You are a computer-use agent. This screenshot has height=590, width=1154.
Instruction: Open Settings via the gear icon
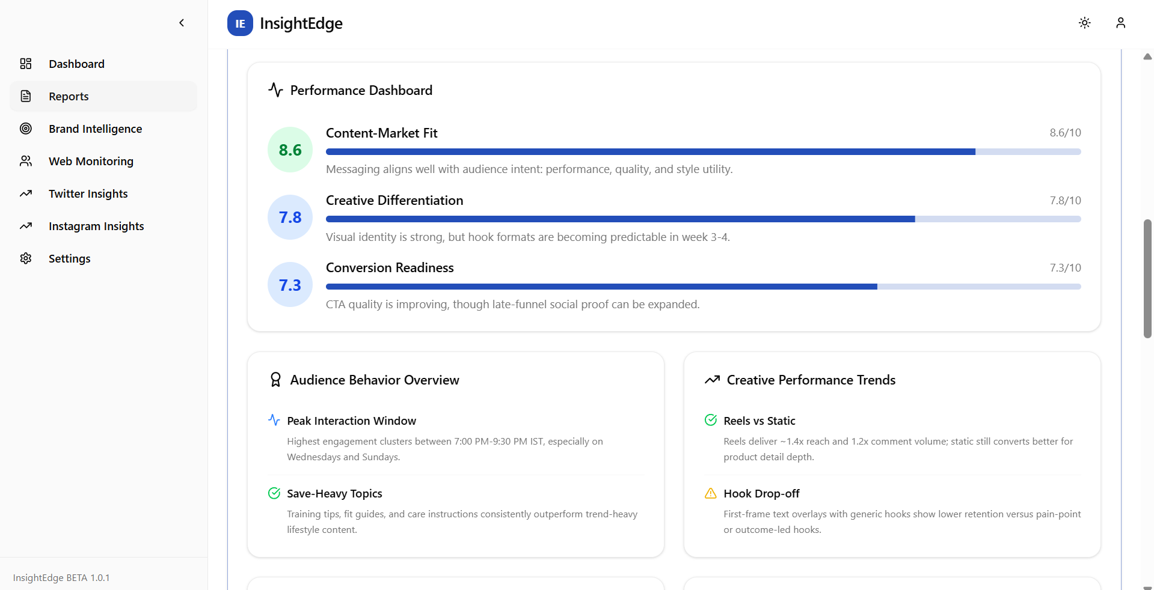(x=26, y=258)
